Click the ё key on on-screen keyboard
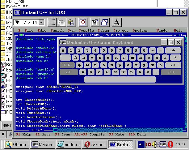189x150 pixels. click(63, 50)
